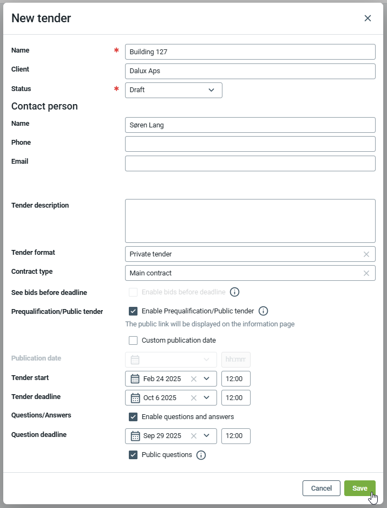Expand Tender deadline date chevron
This screenshot has width=387, height=508.
coord(206,397)
